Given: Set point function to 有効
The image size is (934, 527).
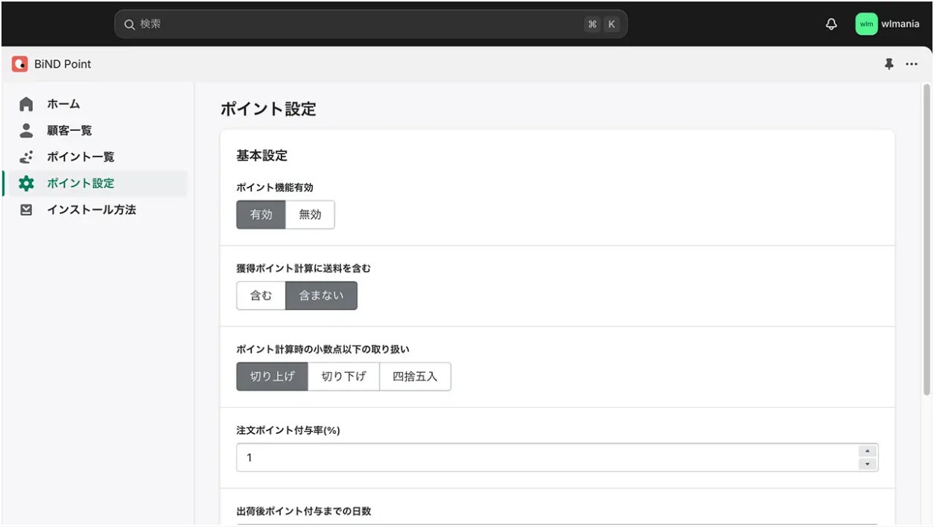Looking at the screenshot, I should point(261,214).
